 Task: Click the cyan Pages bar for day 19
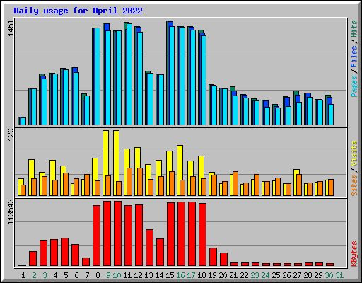click(214, 105)
